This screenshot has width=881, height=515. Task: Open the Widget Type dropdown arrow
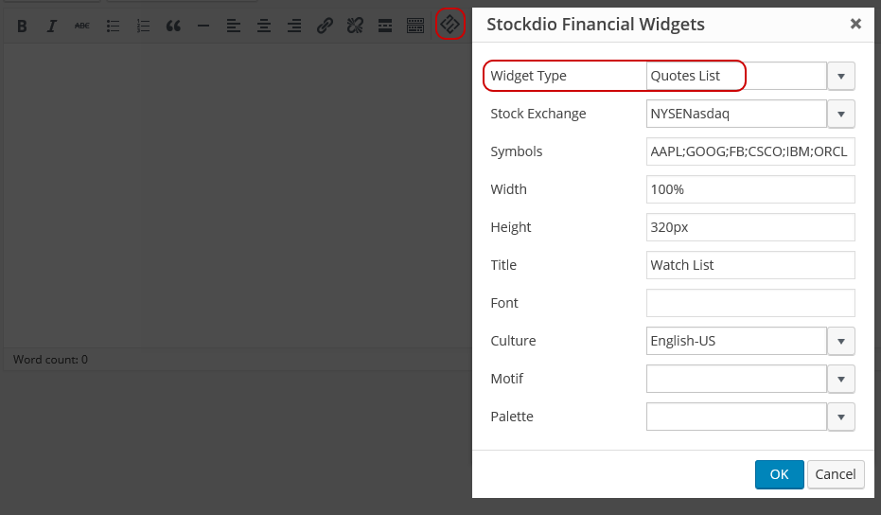click(841, 76)
